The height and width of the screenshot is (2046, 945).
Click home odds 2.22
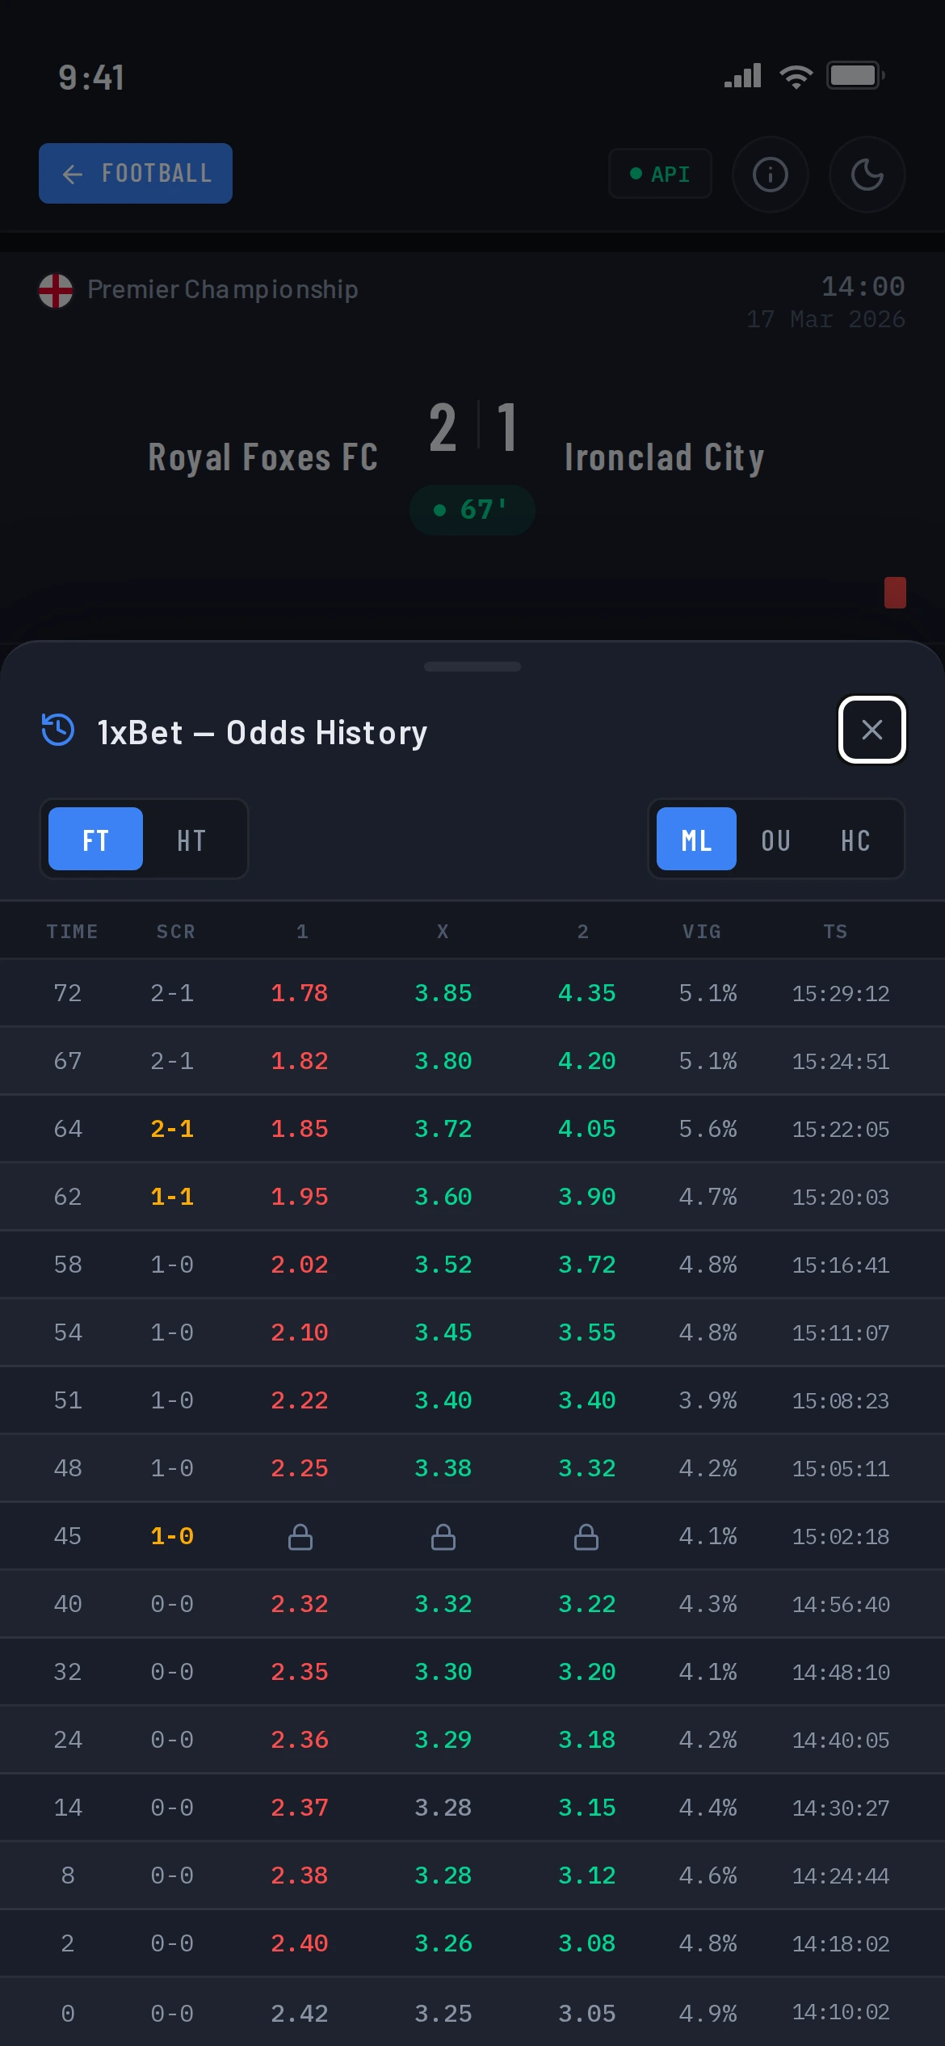pos(300,1400)
